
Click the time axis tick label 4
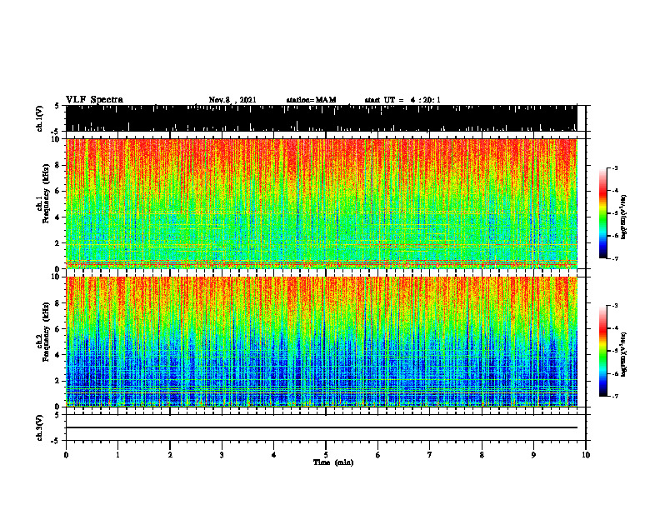pyautogui.click(x=274, y=455)
